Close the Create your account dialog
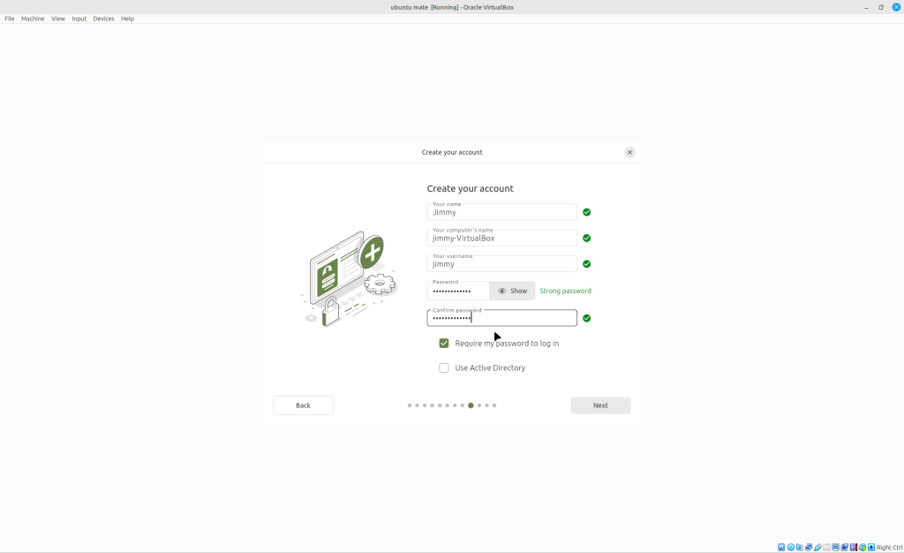 [629, 152]
